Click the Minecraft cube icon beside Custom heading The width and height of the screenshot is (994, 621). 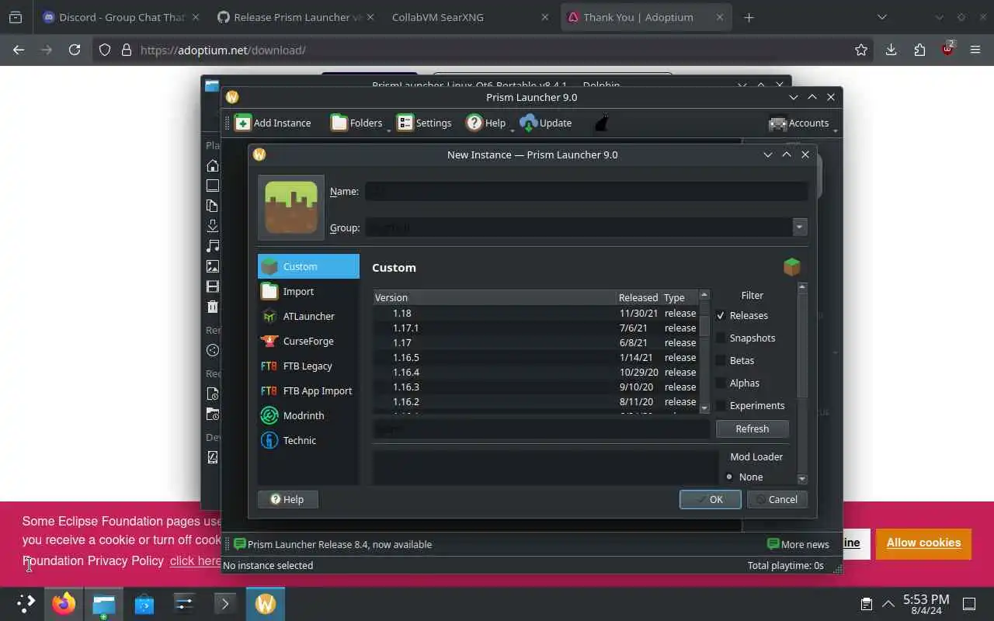click(791, 267)
